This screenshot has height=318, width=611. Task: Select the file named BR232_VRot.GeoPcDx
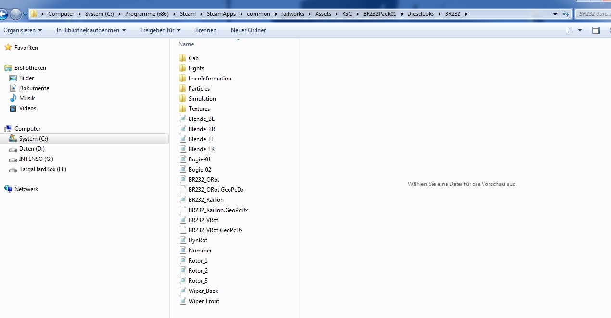[216, 230]
